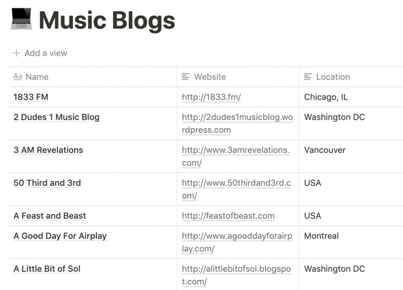Image resolution: width=403 pixels, height=290 pixels.
Task: Click the text property icon beside Location
Action: click(308, 76)
